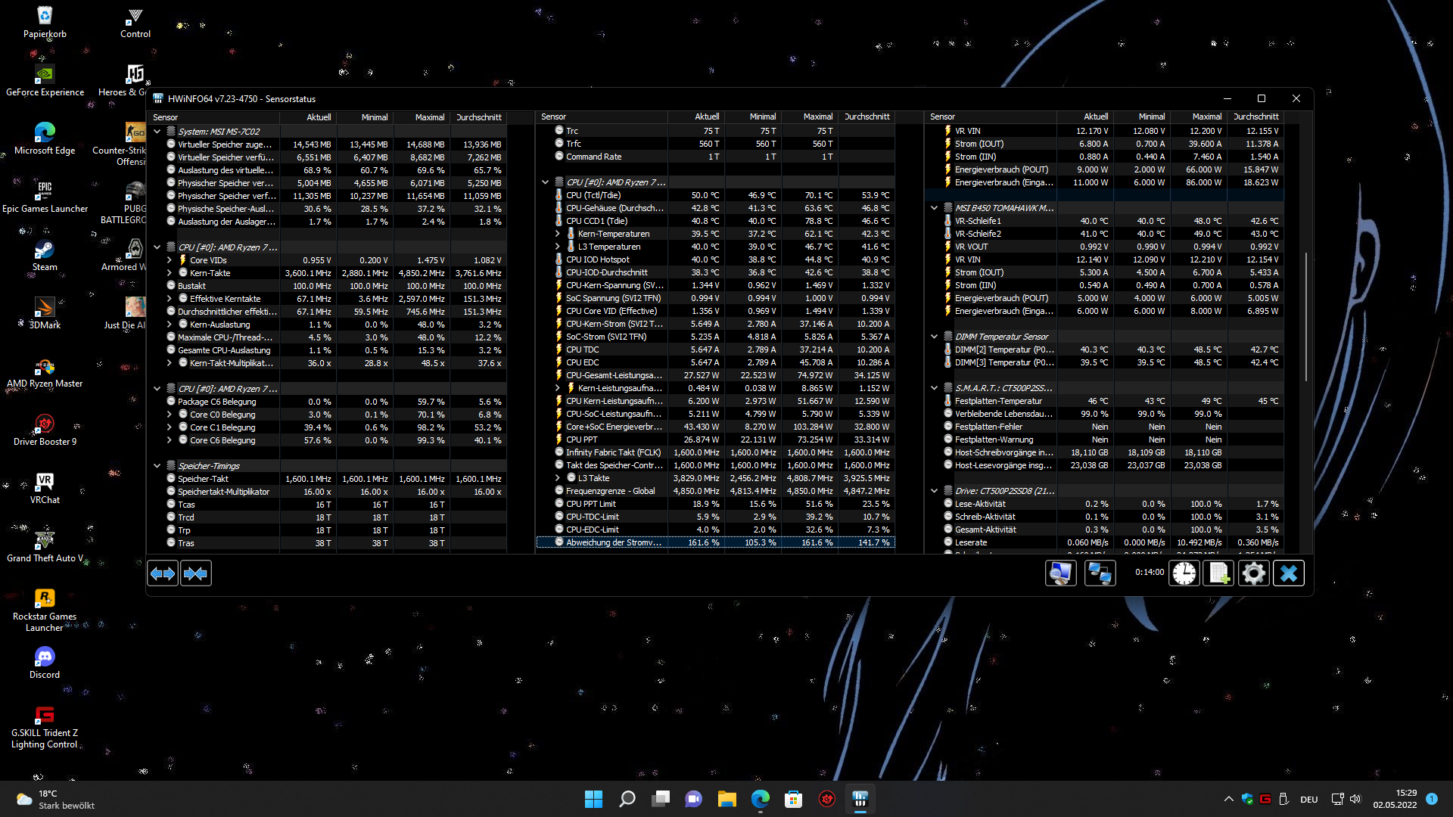Collapse the Speicher-Timings section

pyautogui.click(x=157, y=466)
